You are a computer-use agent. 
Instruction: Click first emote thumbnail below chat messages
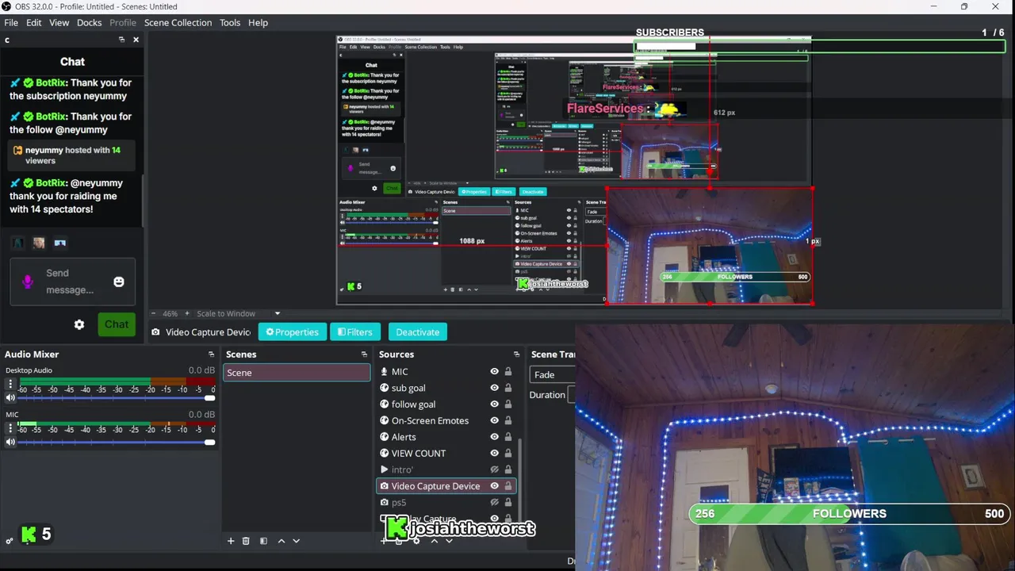17,243
